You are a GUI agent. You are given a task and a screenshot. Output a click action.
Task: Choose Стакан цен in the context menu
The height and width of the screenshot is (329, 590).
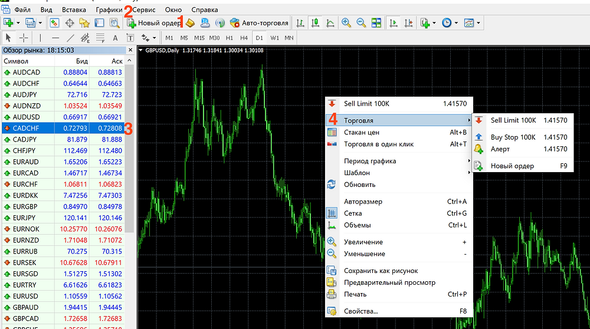399,132
